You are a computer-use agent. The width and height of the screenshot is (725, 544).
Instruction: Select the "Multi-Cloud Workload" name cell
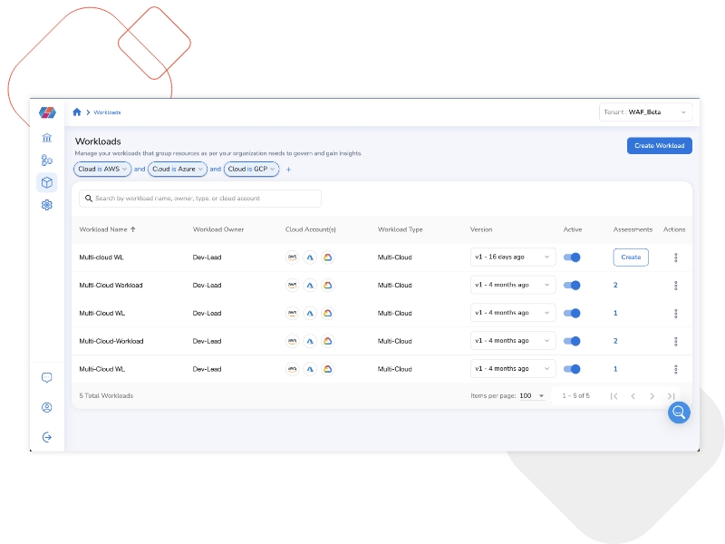click(x=111, y=286)
